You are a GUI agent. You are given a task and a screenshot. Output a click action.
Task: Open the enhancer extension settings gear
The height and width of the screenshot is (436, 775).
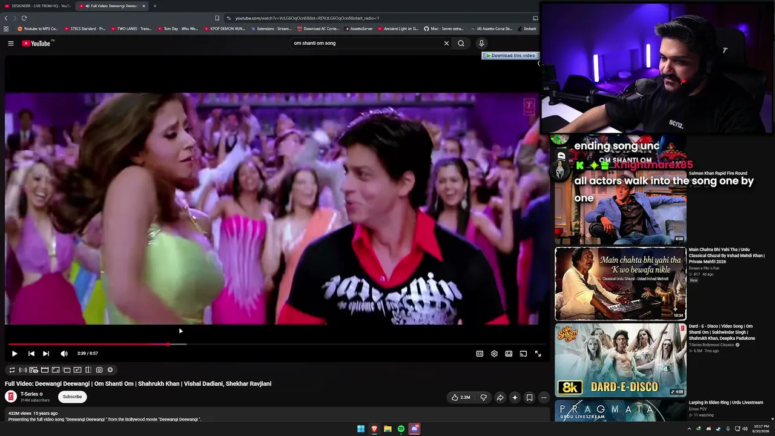[x=110, y=370]
